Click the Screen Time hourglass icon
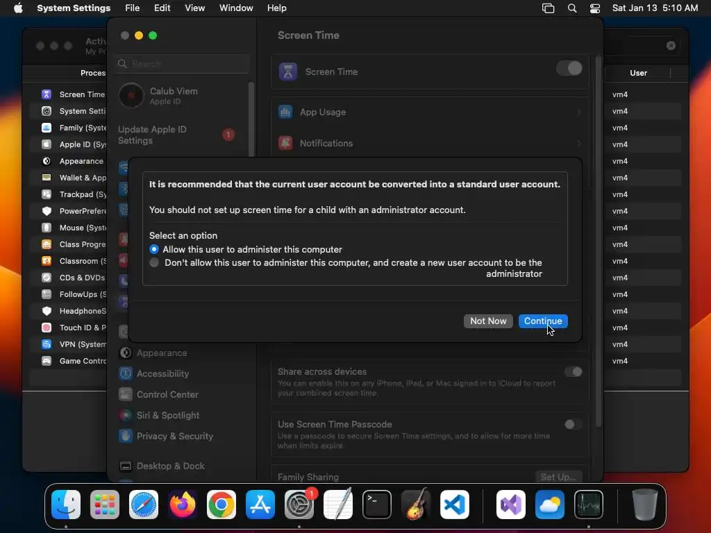 point(288,71)
